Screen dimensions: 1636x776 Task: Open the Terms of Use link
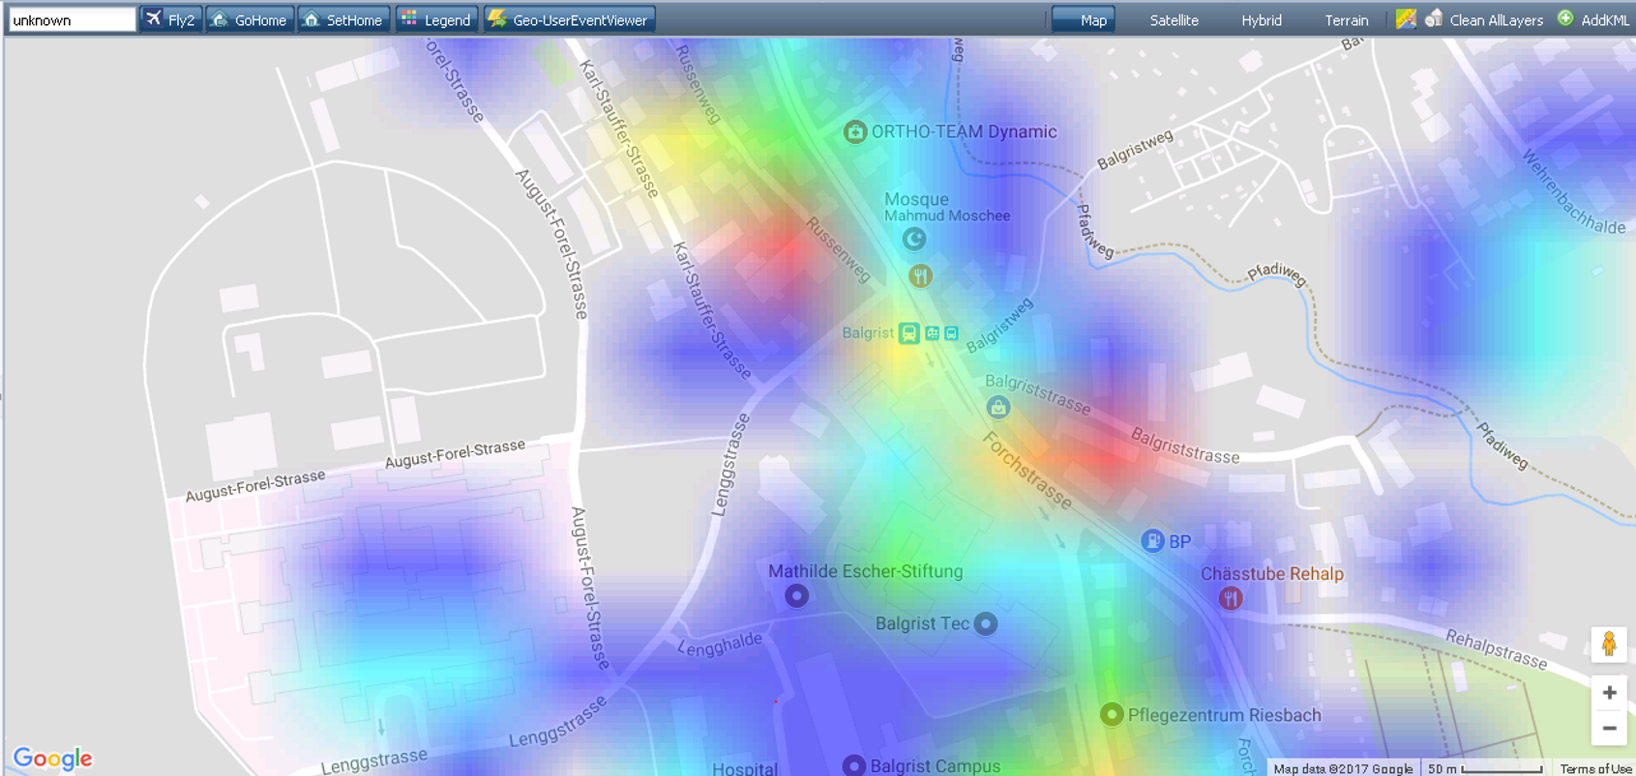(1595, 768)
